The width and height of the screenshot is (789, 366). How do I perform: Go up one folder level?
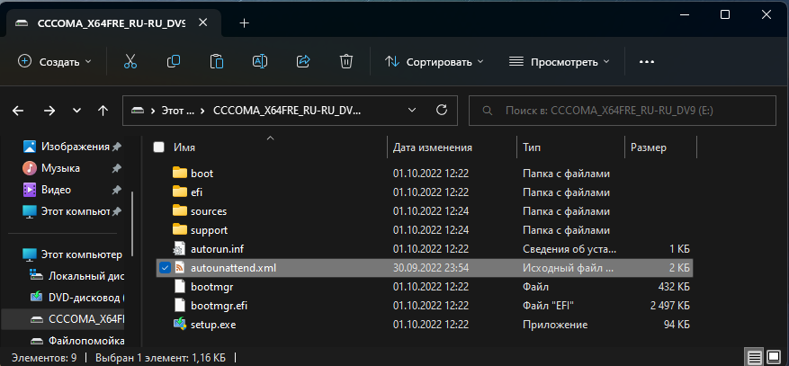pos(103,111)
